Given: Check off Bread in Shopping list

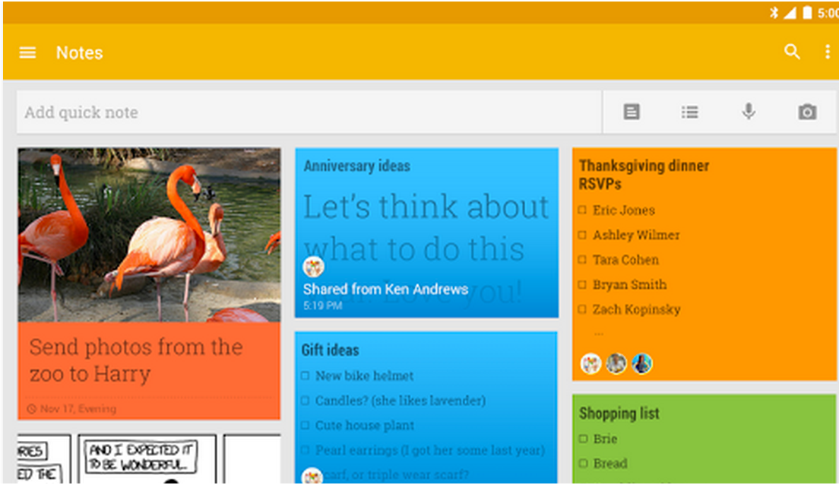Looking at the screenshot, I should pyautogui.click(x=583, y=464).
